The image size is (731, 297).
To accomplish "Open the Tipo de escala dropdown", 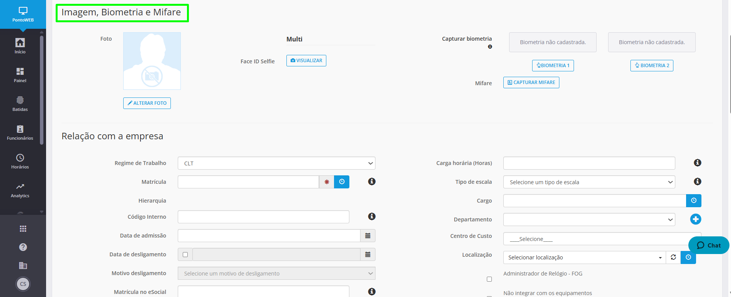I will tap(589, 182).
